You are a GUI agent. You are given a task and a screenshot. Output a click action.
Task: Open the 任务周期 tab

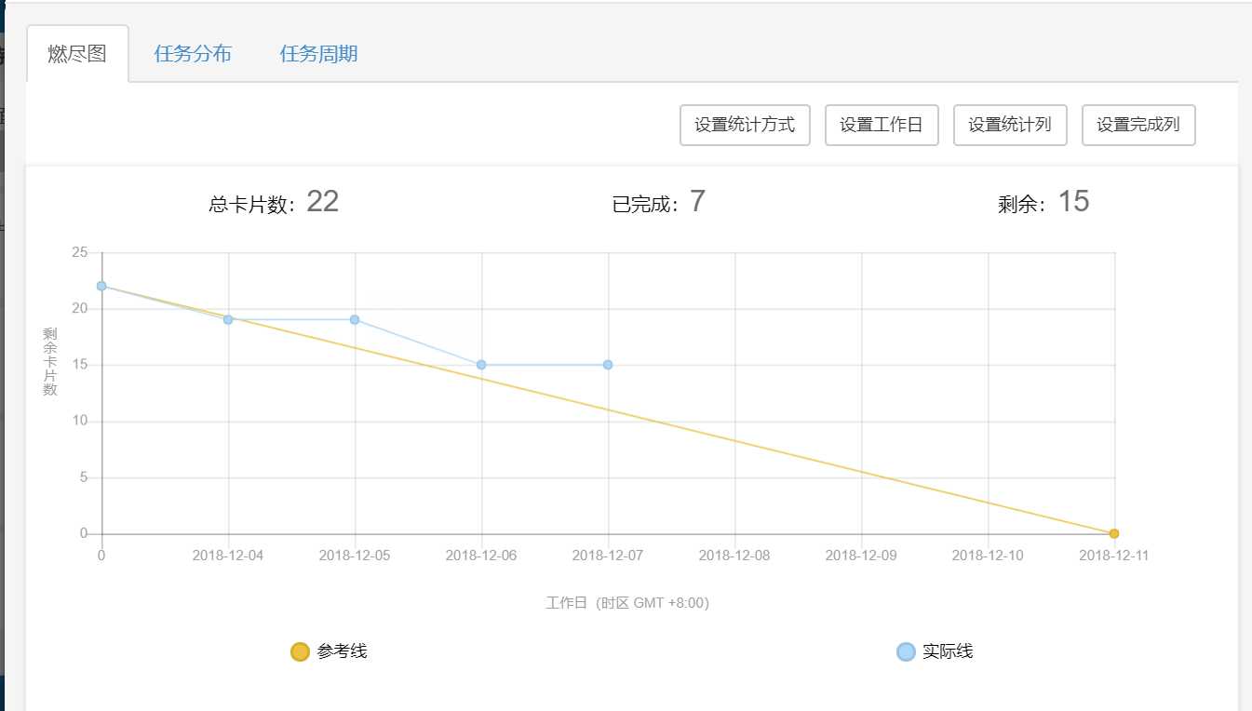[x=318, y=54]
